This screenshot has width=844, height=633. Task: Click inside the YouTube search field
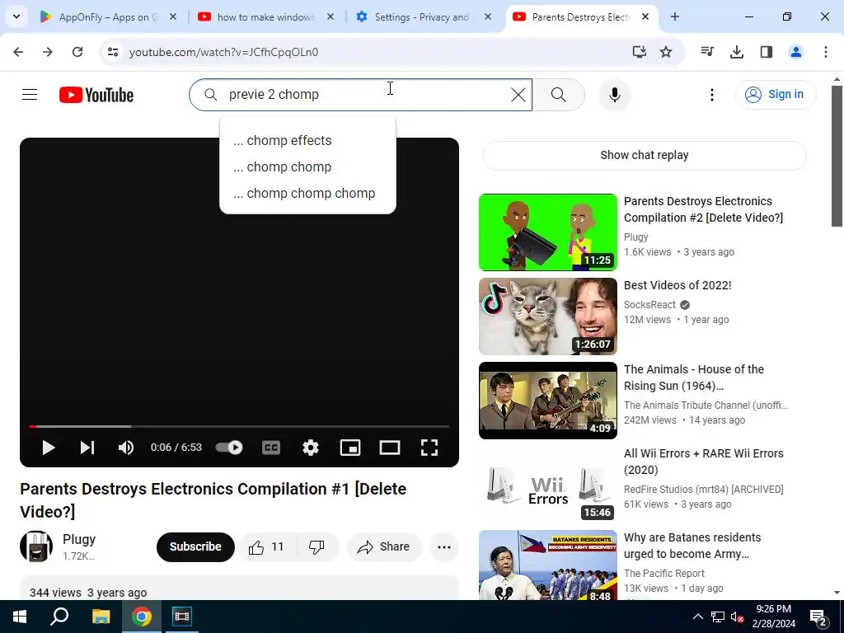pyautogui.click(x=361, y=95)
